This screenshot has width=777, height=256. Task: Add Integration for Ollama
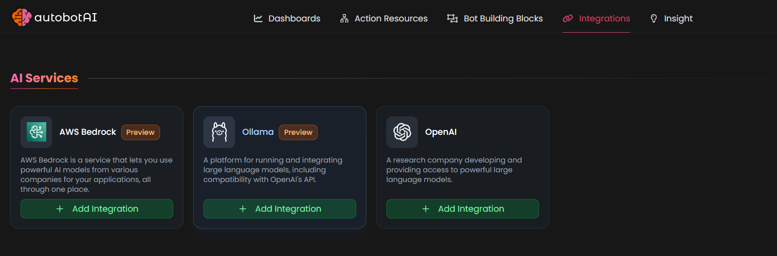click(x=280, y=209)
